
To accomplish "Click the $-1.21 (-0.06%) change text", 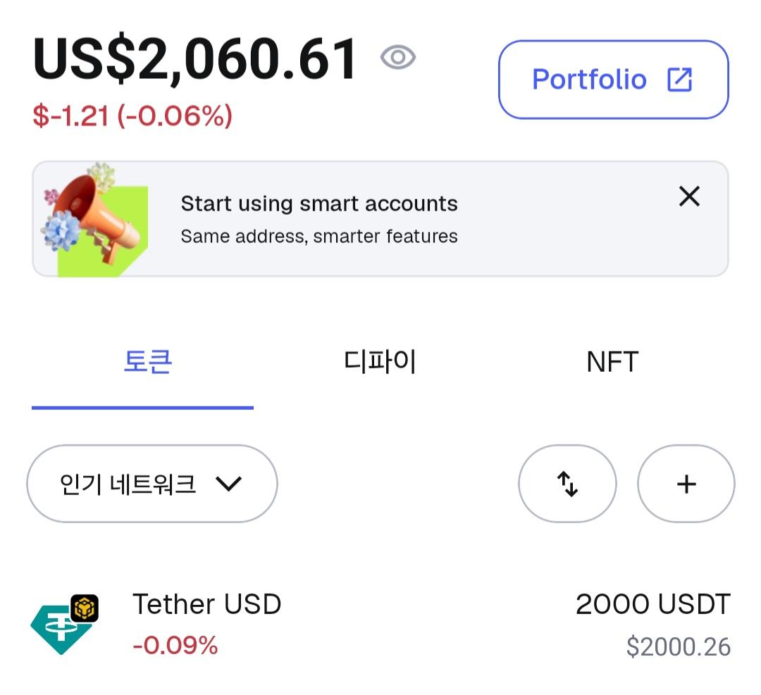I will pyautogui.click(x=132, y=115).
